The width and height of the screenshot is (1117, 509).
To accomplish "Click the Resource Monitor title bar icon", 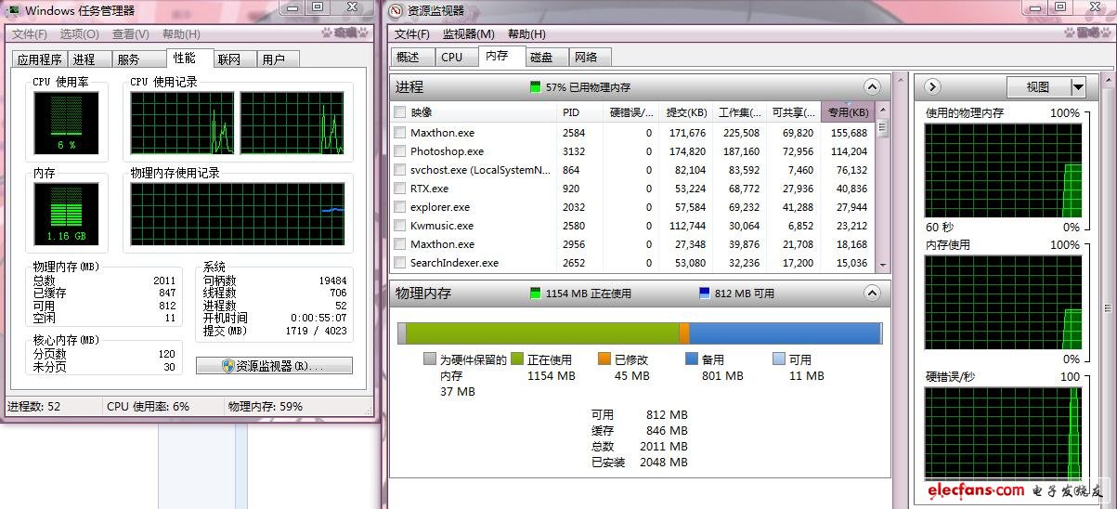I will pos(396,11).
